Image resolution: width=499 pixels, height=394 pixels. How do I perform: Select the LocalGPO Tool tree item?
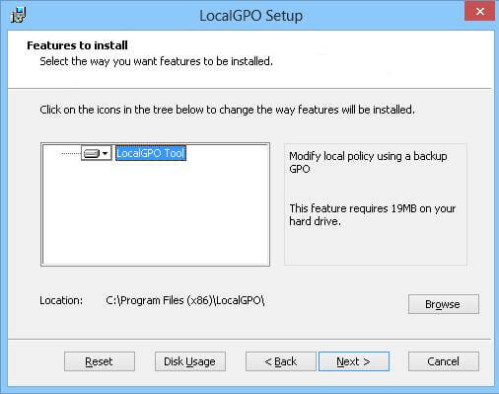[151, 153]
